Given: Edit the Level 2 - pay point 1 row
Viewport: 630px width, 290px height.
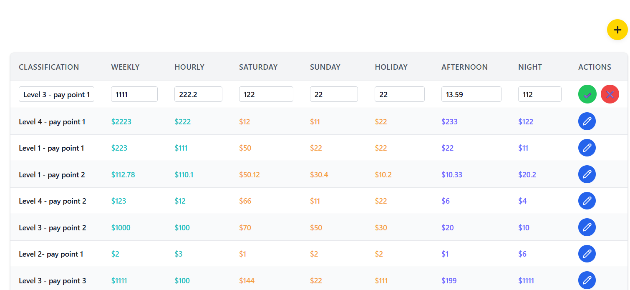Looking at the screenshot, I should pyautogui.click(x=587, y=253).
